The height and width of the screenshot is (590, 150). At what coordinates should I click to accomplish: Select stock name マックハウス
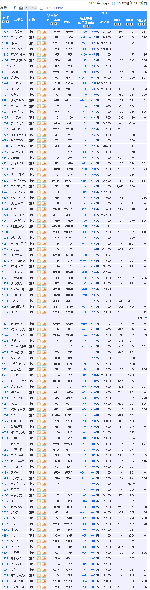pyautogui.click(x=18, y=146)
